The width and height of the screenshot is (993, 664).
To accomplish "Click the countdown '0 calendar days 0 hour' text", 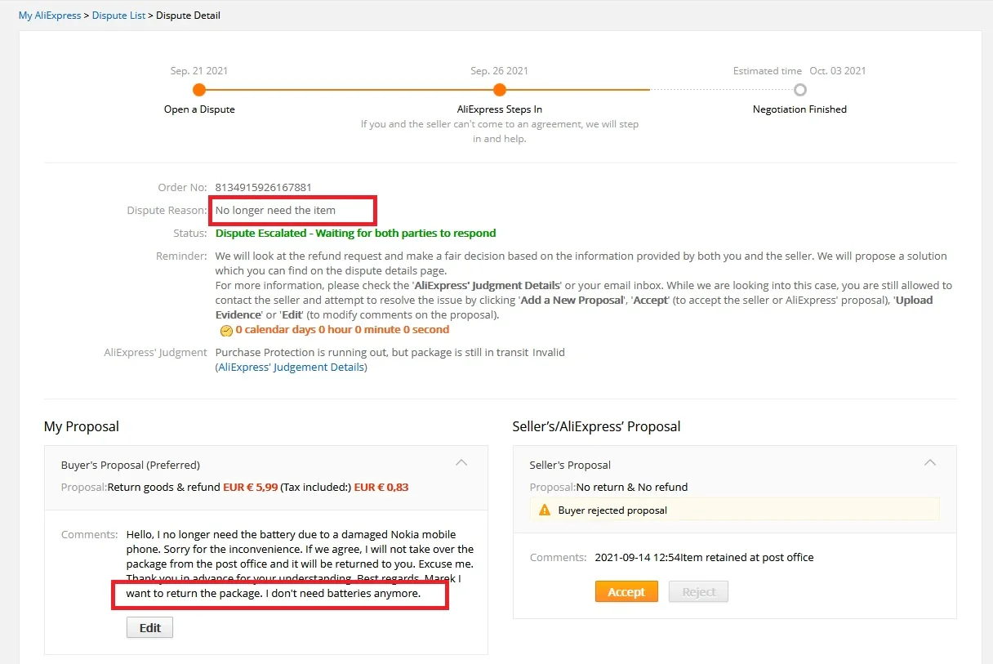I will pyautogui.click(x=342, y=330).
